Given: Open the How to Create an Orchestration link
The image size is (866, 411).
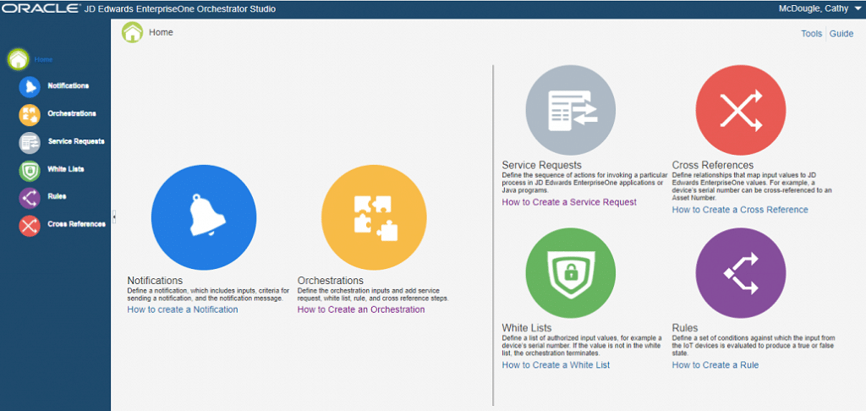Looking at the screenshot, I should [361, 310].
